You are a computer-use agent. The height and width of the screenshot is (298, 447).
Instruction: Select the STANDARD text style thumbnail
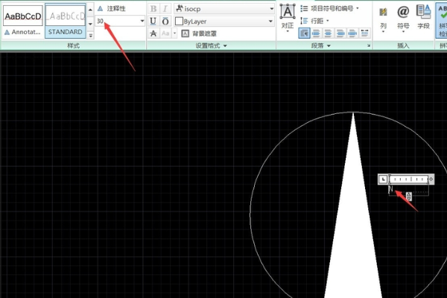click(x=67, y=21)
